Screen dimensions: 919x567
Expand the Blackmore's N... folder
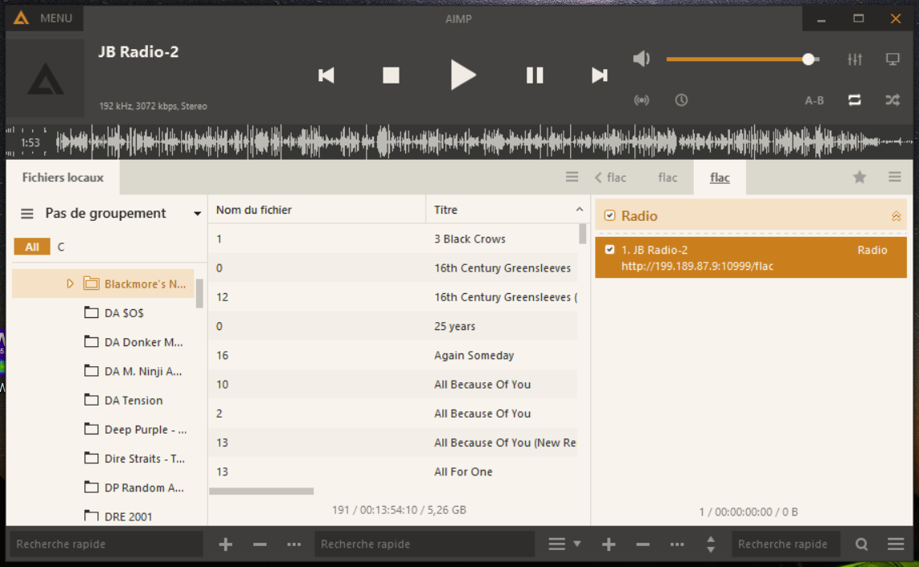coord(70,283)
